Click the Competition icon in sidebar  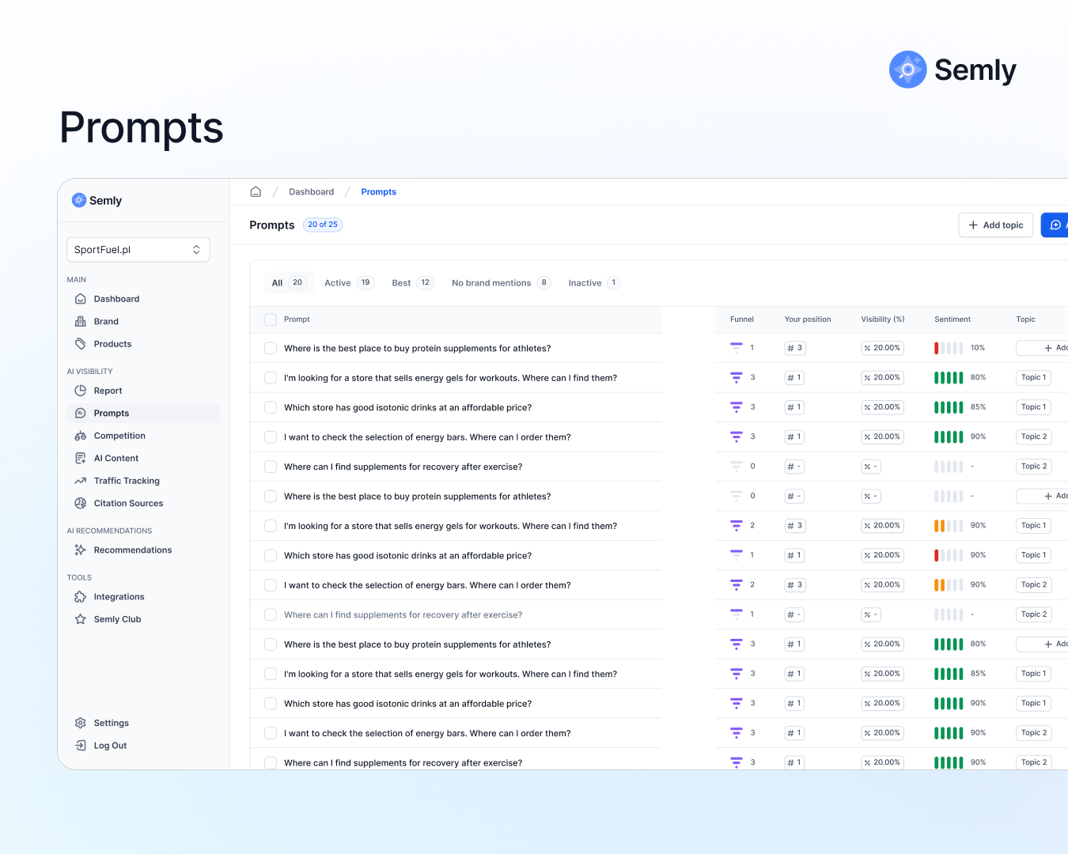[81, 436]
